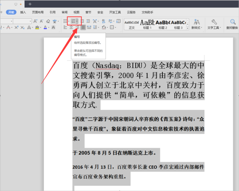The image size is (239, 191).
Task: Click the tab stops ruler icon
Action: (x=118, y=21)
